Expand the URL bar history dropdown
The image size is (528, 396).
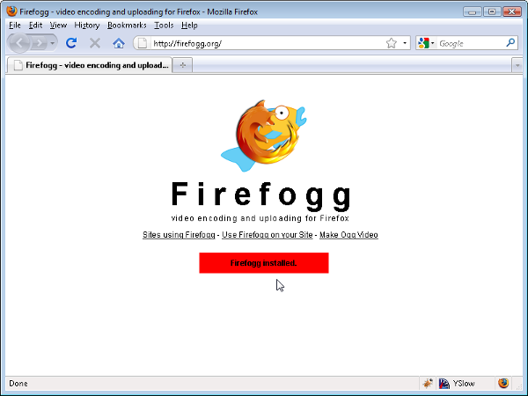(x=405, y=43)
